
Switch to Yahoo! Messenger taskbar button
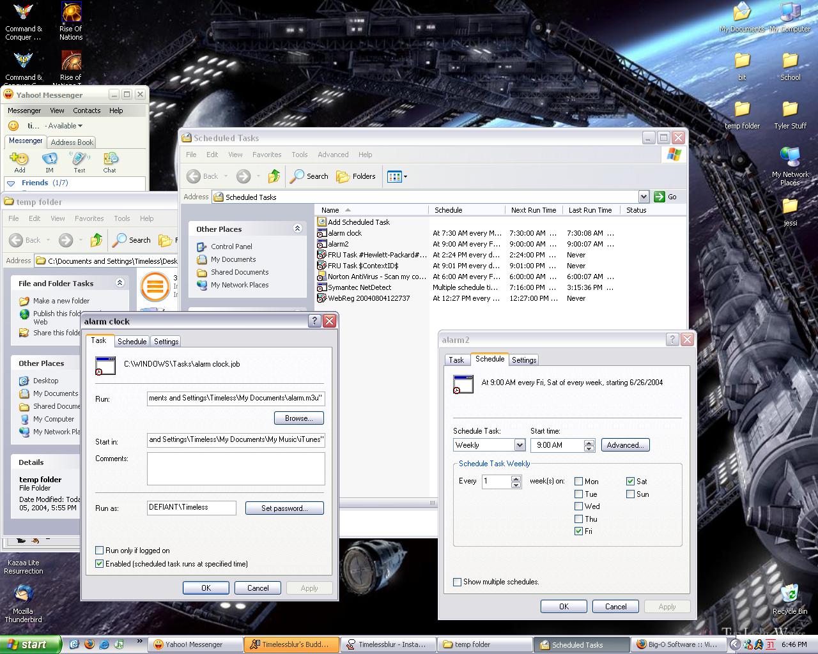pos(194,644)
